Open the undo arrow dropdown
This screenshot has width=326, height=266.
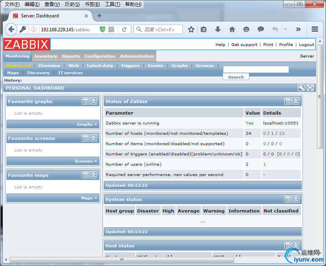click(x=285, y=29)
